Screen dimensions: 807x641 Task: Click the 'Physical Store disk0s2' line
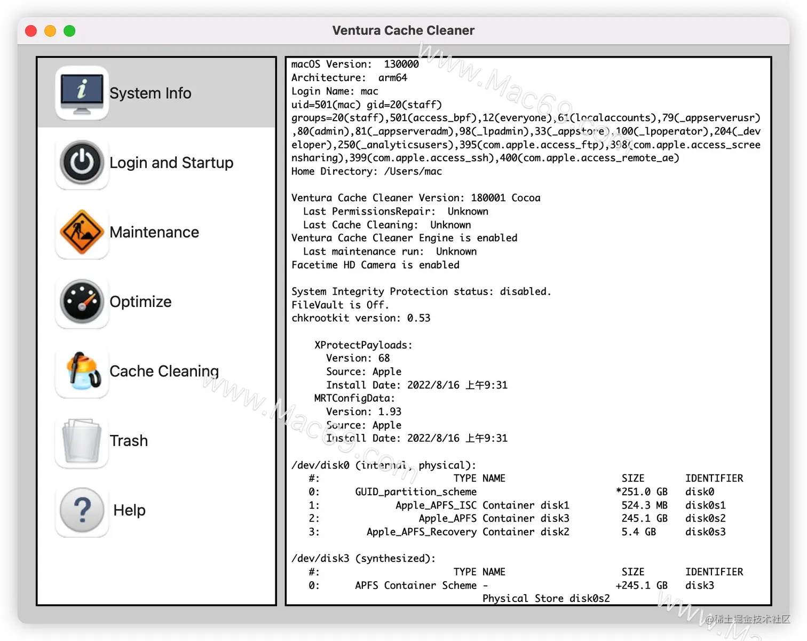click(x=546, y=598)
